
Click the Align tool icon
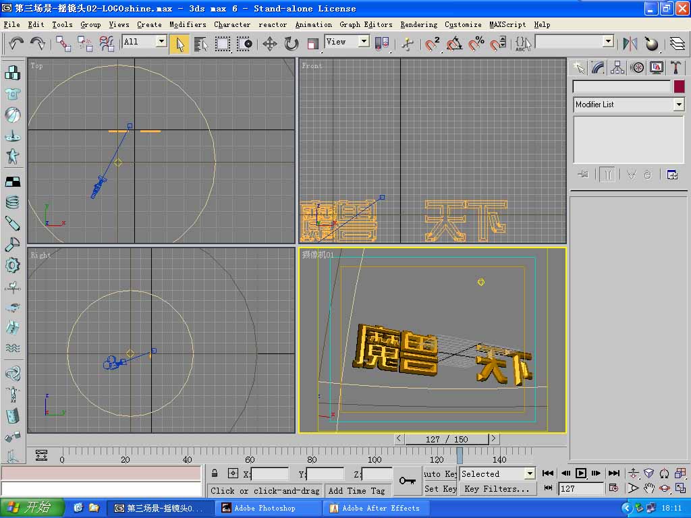click(x=651, y=44)
